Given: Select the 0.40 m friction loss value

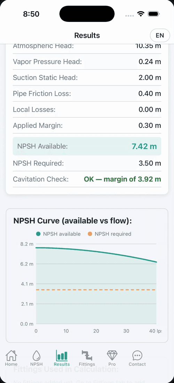Looking at the screenshot, I should coord(150,94).
